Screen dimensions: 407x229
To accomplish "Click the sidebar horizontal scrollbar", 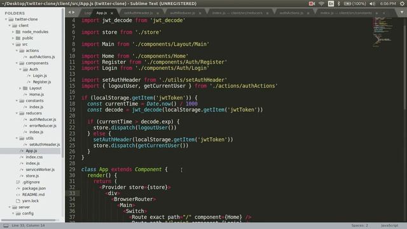I will pyautogui.click(x=29, y=220).
